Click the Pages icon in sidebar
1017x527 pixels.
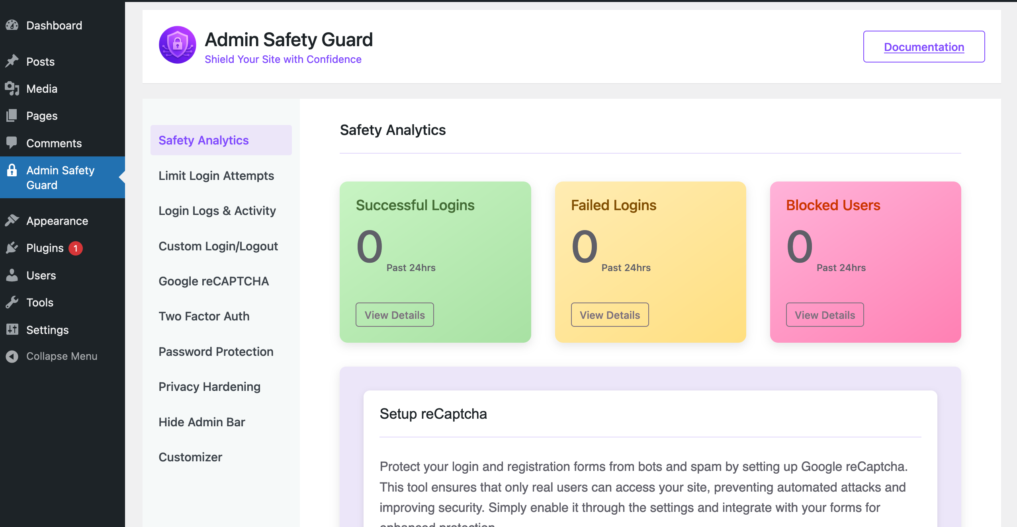pyautogui.click(x=12, y=115)
